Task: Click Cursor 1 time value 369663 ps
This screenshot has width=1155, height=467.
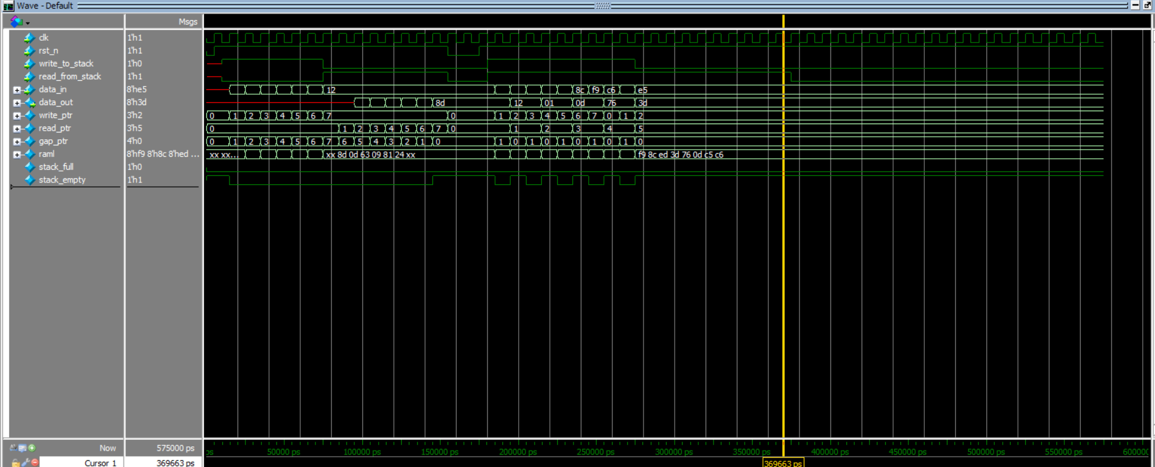Action: point(175,463)
